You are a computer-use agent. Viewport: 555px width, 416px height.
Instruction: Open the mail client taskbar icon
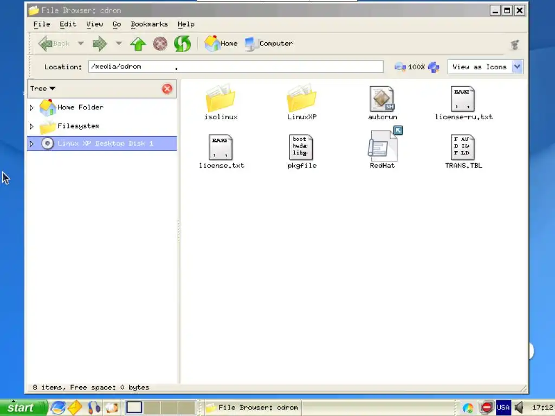click(x=75, y=408)
